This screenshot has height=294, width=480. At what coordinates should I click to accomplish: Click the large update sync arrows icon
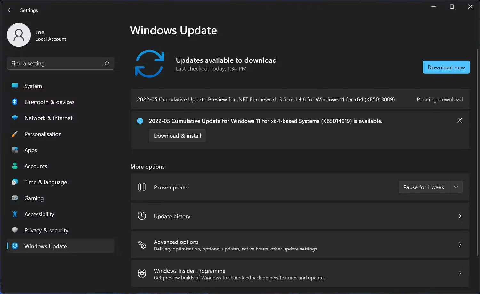pyautogui.click(x=149, y=64)
